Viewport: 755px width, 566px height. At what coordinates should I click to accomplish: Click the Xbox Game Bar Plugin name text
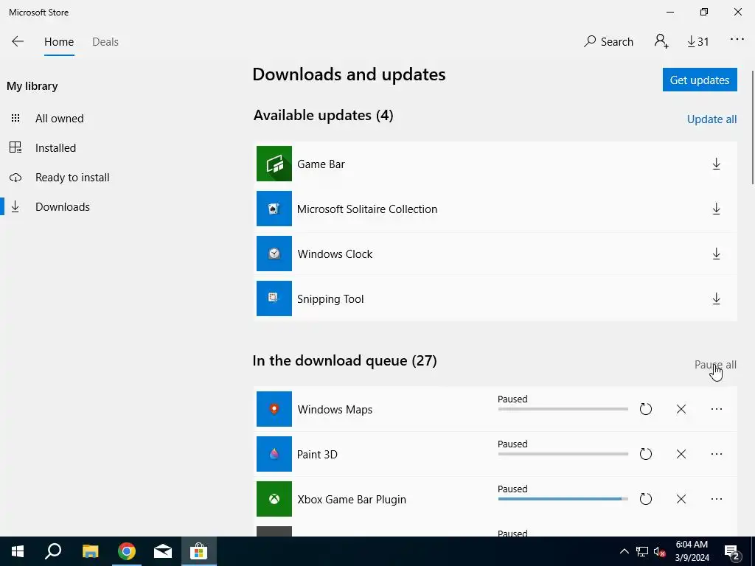coord(352,500)
